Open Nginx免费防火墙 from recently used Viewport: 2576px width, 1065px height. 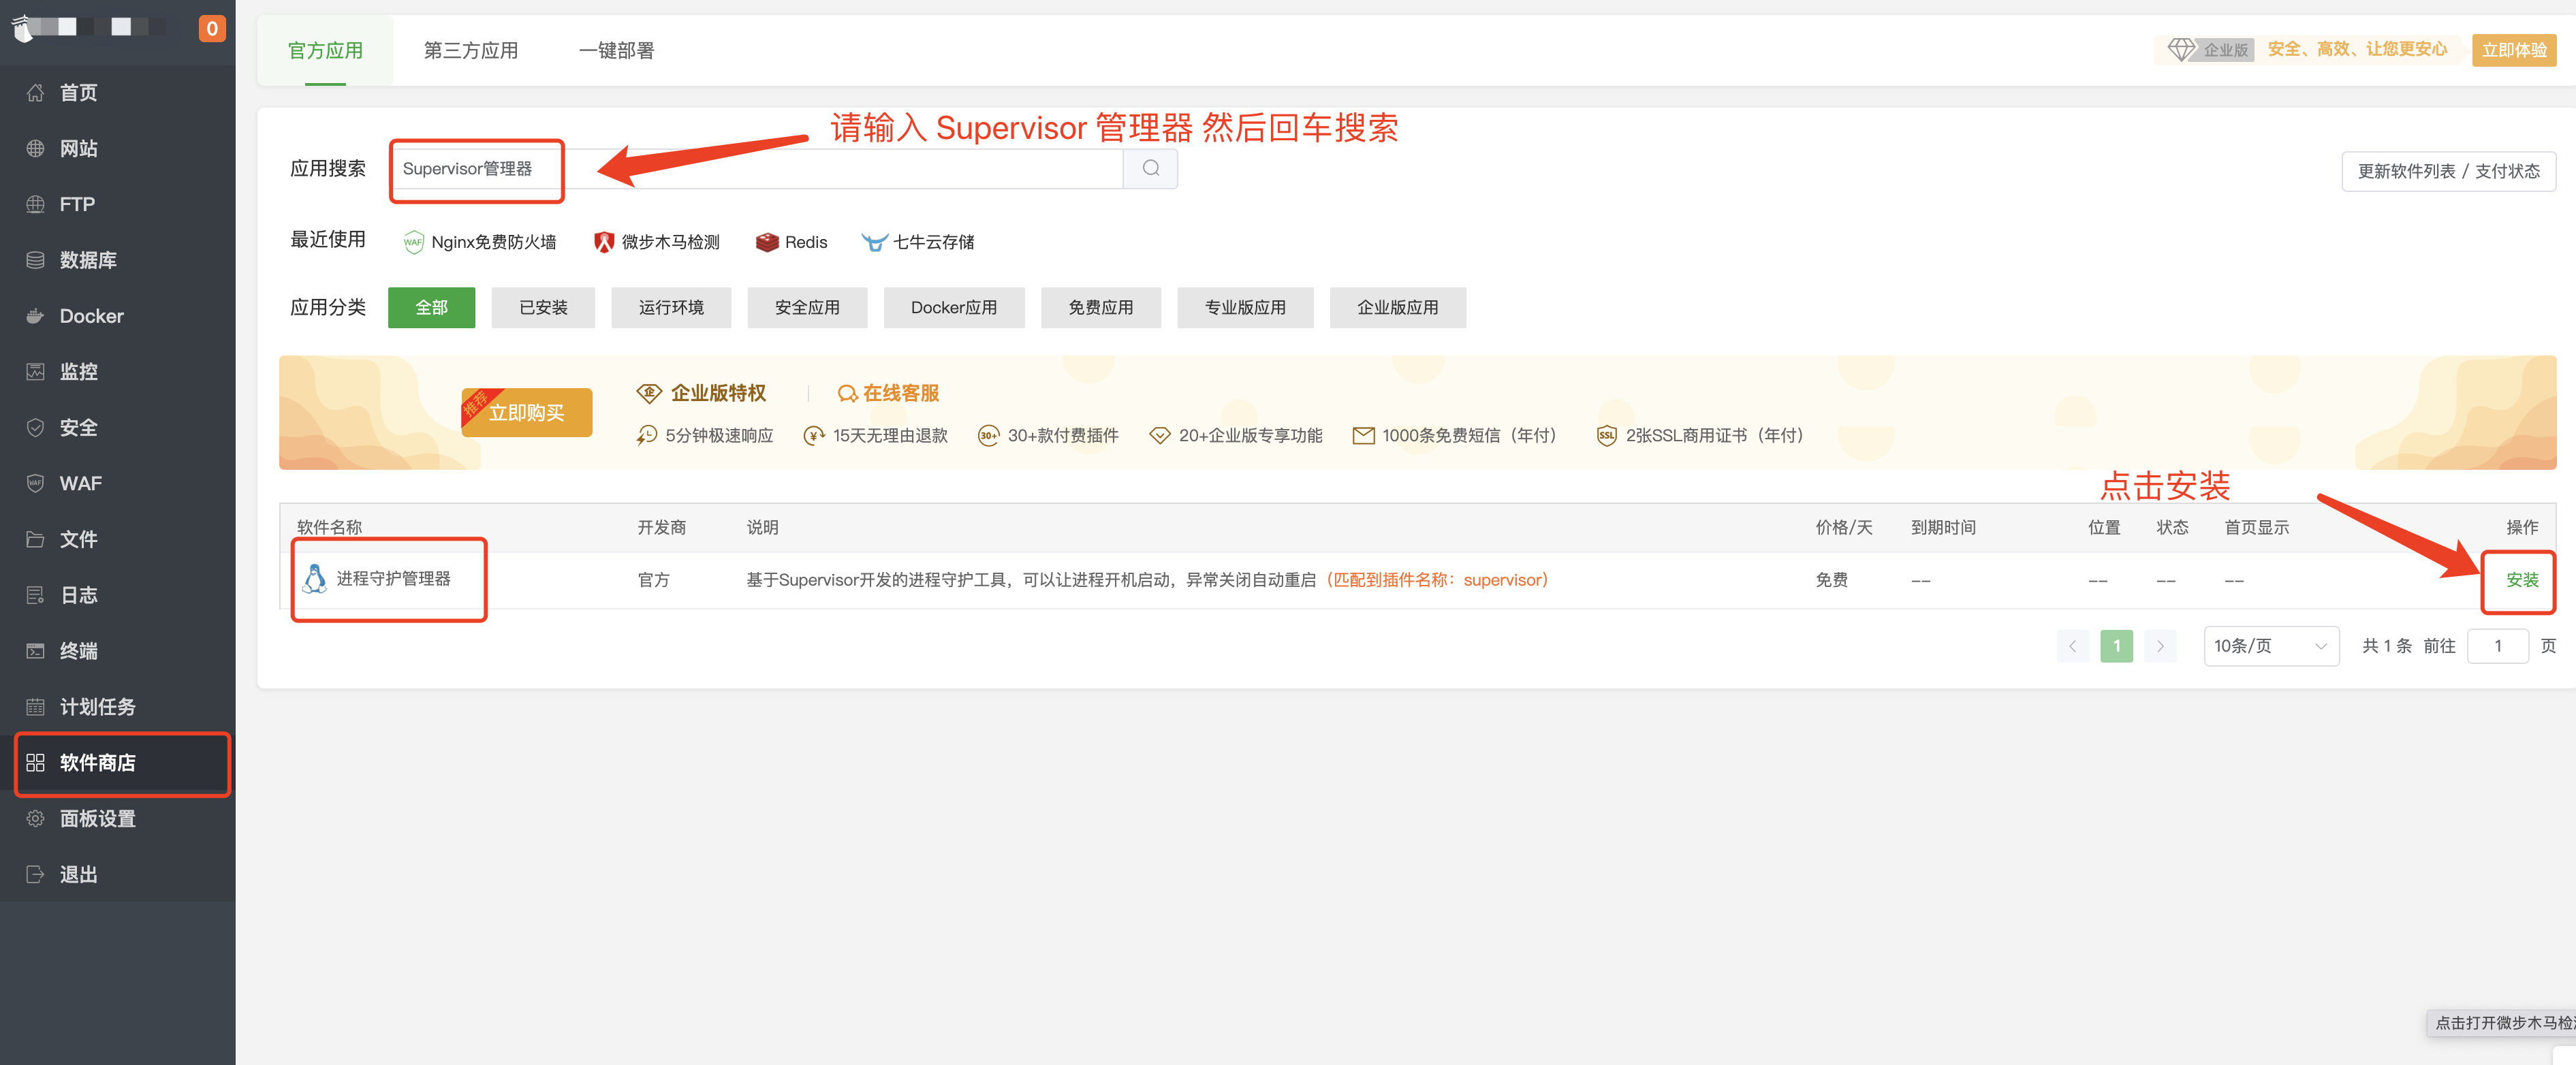pos(480,242)
